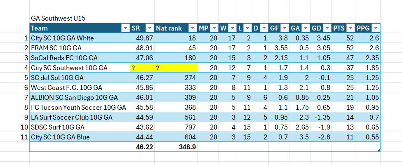Select the Nat rank average cell 348.9

point(176,147)
